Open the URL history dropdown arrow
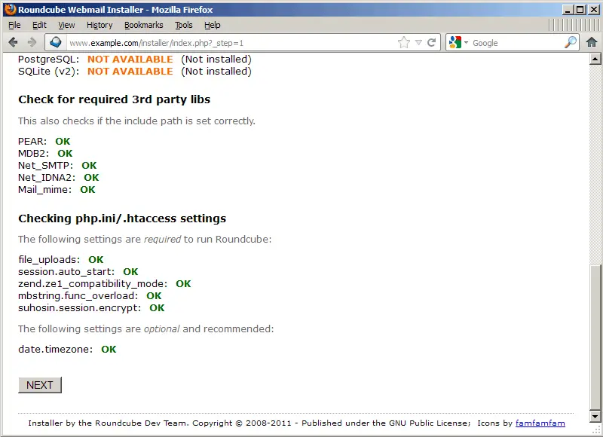 [x=419, y=42]
